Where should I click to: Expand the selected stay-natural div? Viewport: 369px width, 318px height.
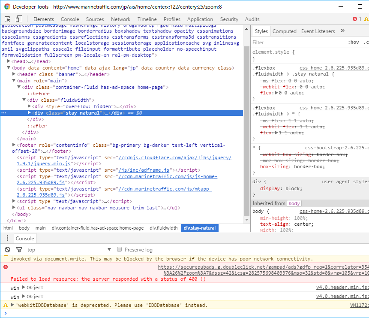29,113
